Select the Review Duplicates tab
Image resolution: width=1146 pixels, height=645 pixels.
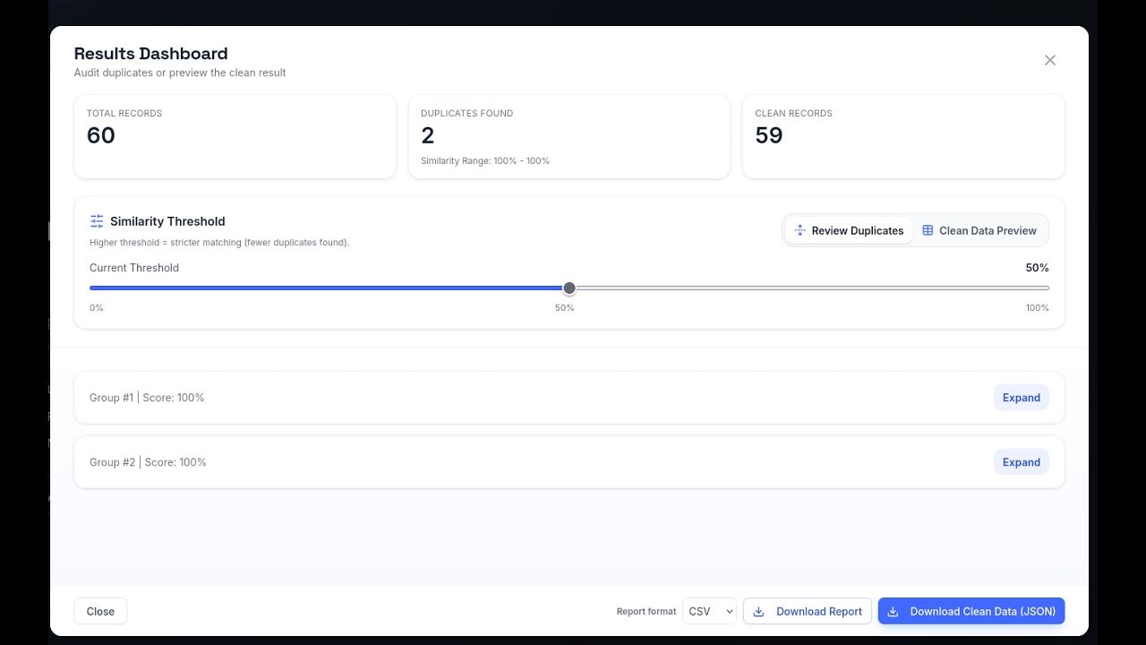(849, 230)
